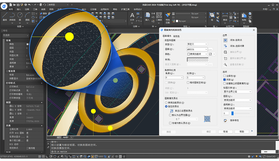Enable the 注释性 (Annotative) checkbox

[x=225, y=75]
